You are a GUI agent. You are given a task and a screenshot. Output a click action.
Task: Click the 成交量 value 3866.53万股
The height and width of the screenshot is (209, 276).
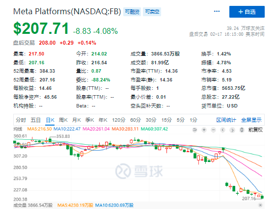point(166,54)
